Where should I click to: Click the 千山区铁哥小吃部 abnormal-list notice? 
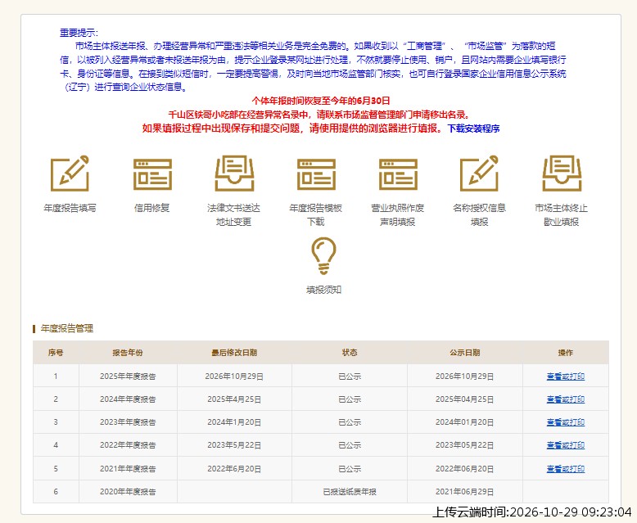coord(319,114)
